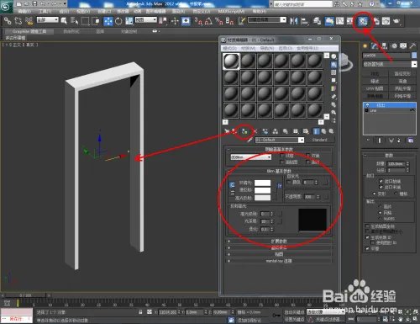This screenshot has width=420, height=324.
Task: Click the Select by Name icon
Action: [74, 21]
